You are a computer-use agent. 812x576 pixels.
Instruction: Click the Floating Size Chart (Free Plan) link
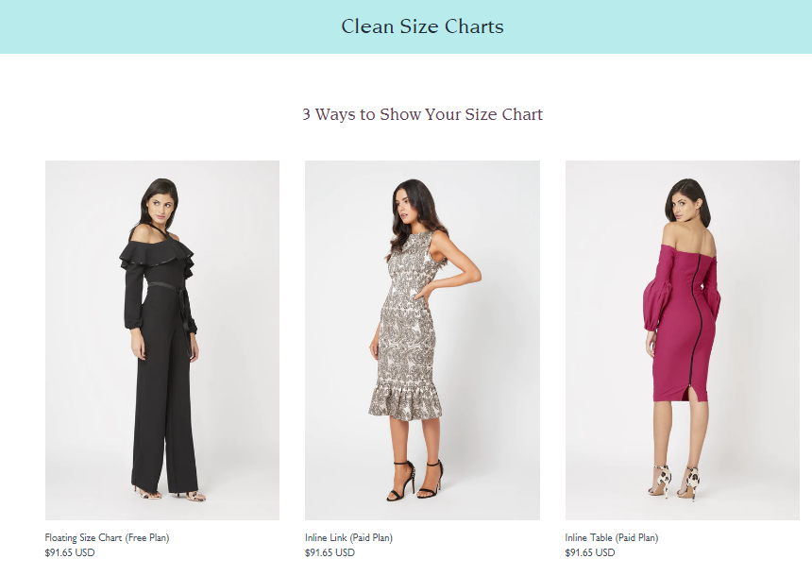[107, 537]
